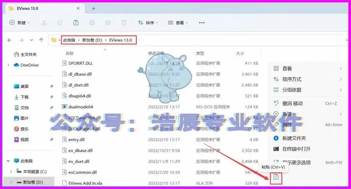Image resolution: width=351 pixels, height=189 pixels.
Task: Open recent locations dropdown chevron
Action: coord(32,40)
